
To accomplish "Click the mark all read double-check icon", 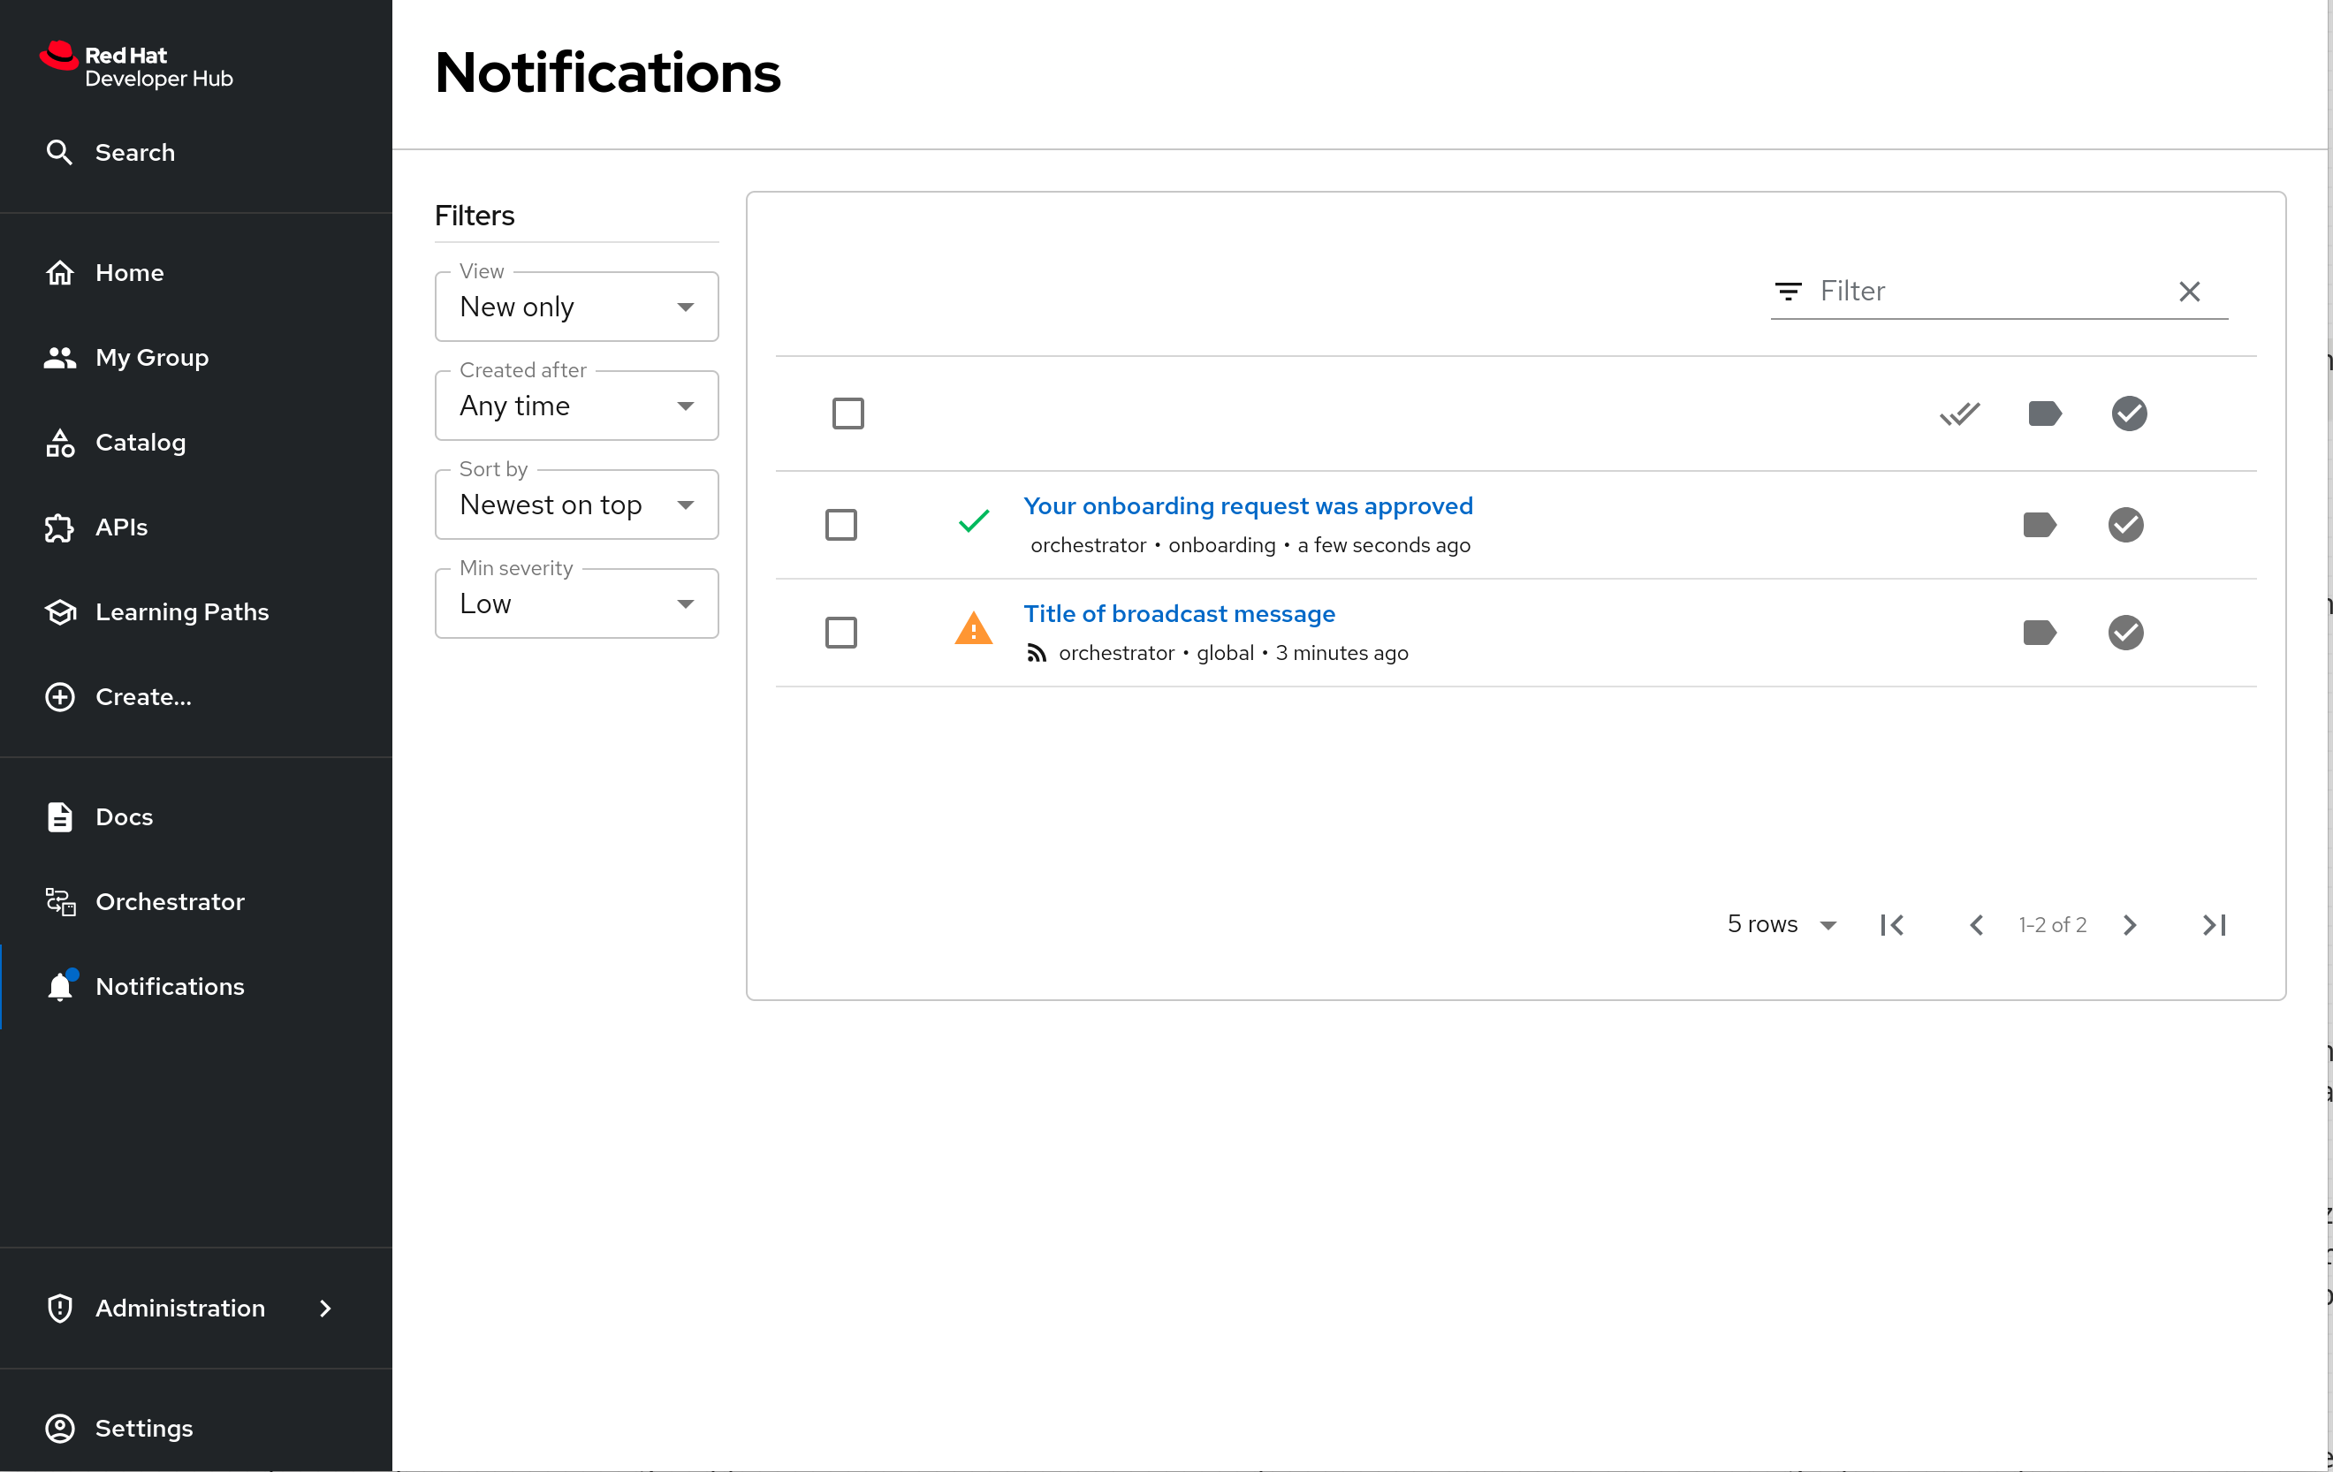I will 1959,414.
